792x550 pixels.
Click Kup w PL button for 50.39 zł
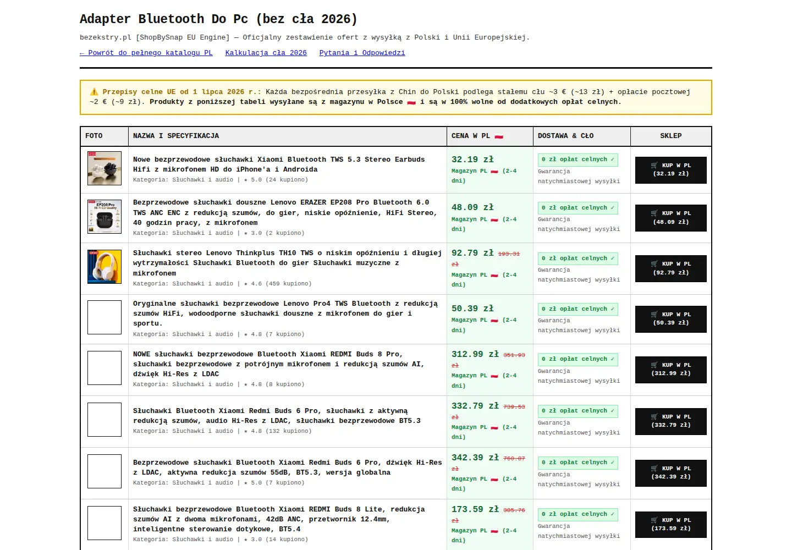pos(671,319)
